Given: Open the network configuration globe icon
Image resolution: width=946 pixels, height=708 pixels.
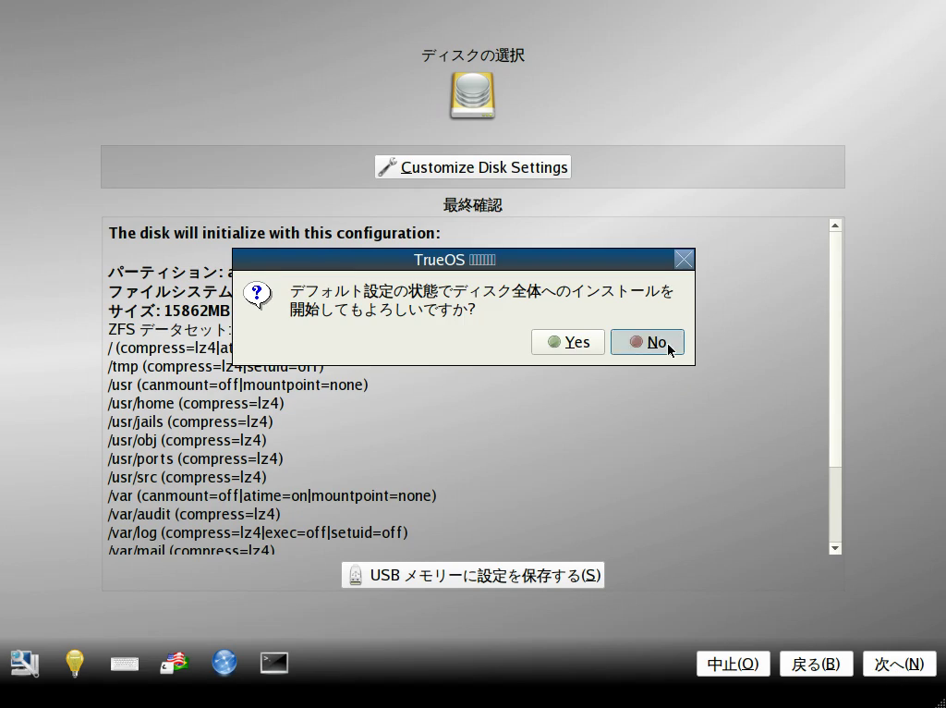Looking at the screenshot, I should click(x=224, y=663).
